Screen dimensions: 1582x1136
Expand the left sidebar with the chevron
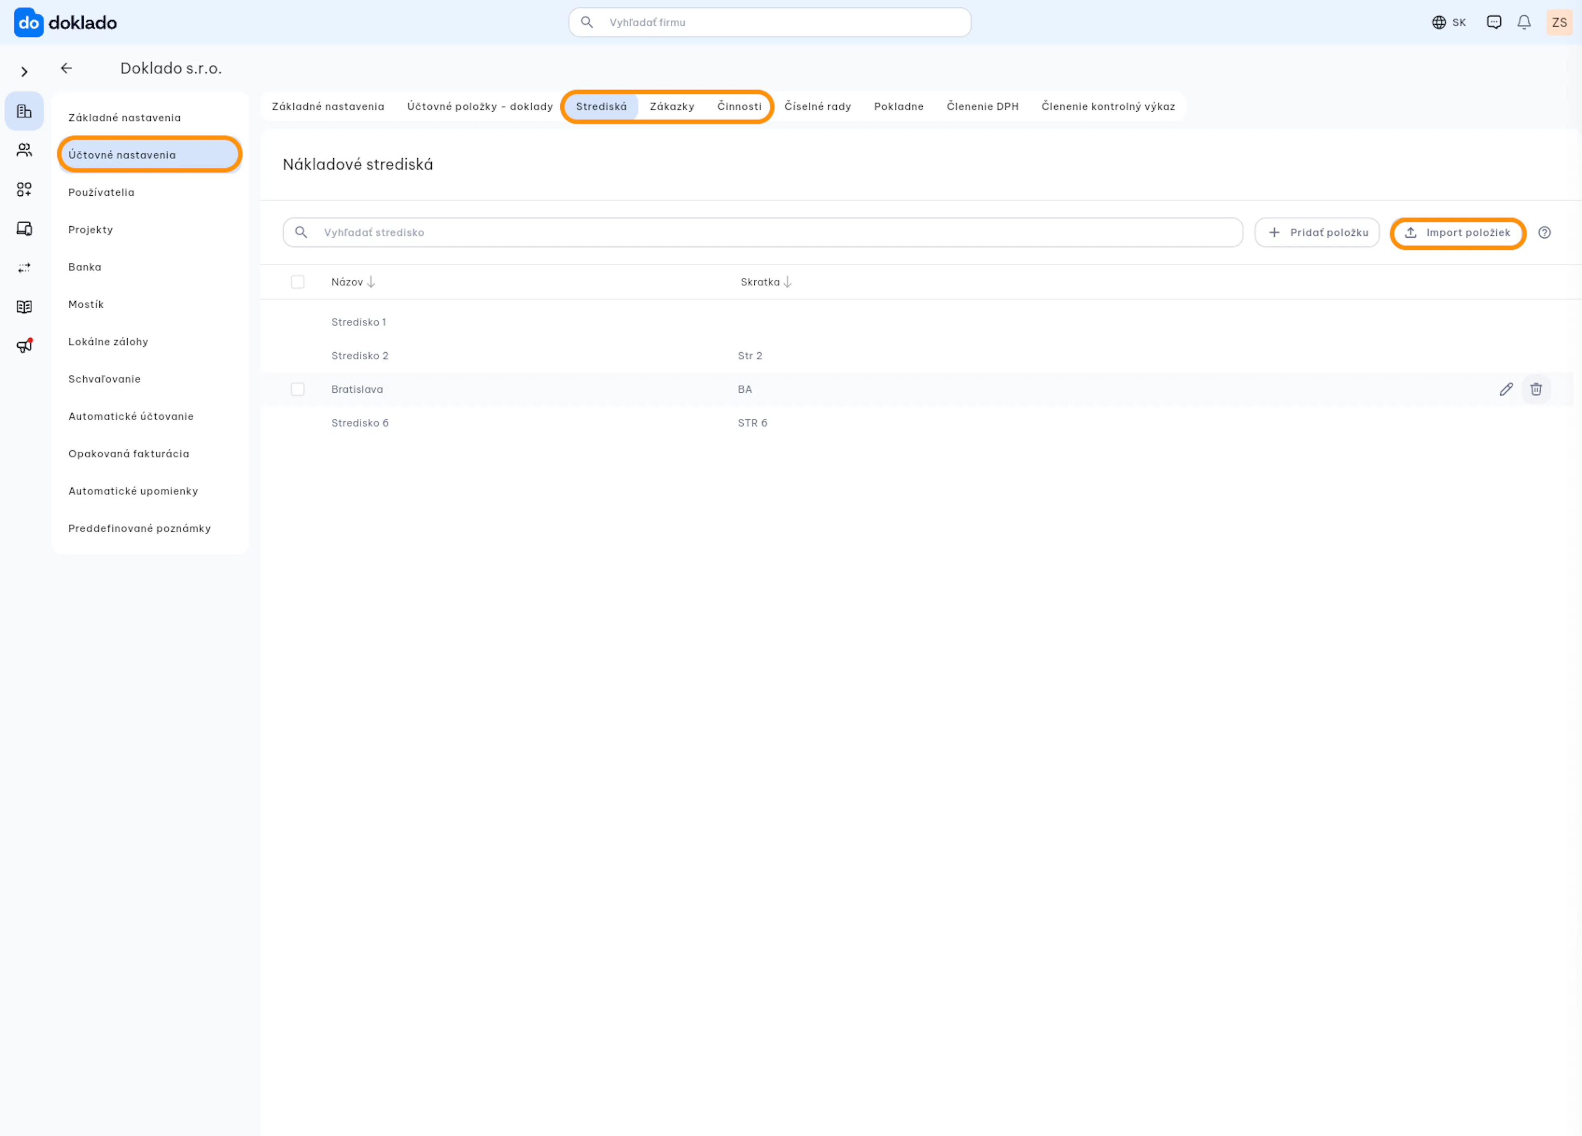(x=24, y=72)
